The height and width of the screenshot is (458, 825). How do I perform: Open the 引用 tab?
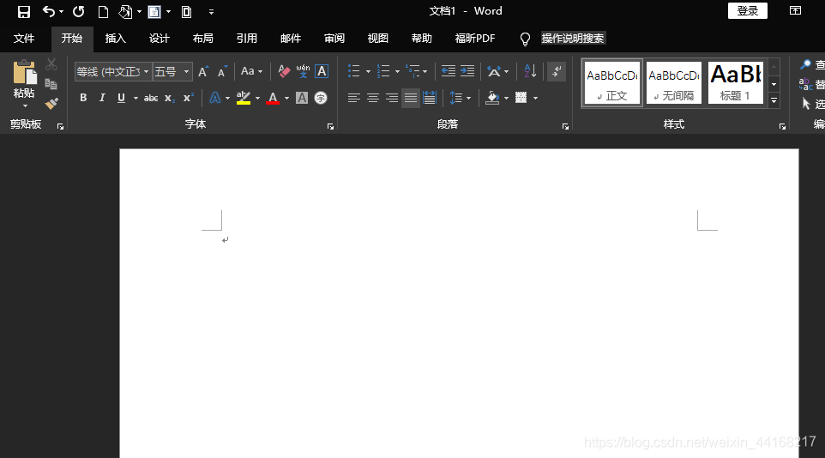246,39
